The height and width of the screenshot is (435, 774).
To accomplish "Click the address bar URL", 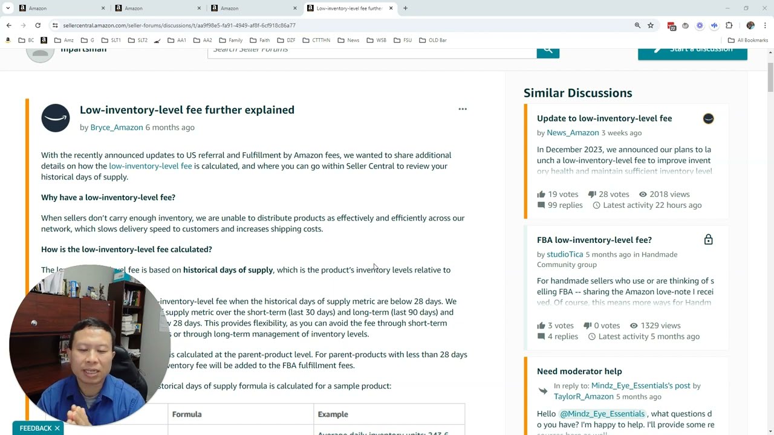I will pos(179,25).
